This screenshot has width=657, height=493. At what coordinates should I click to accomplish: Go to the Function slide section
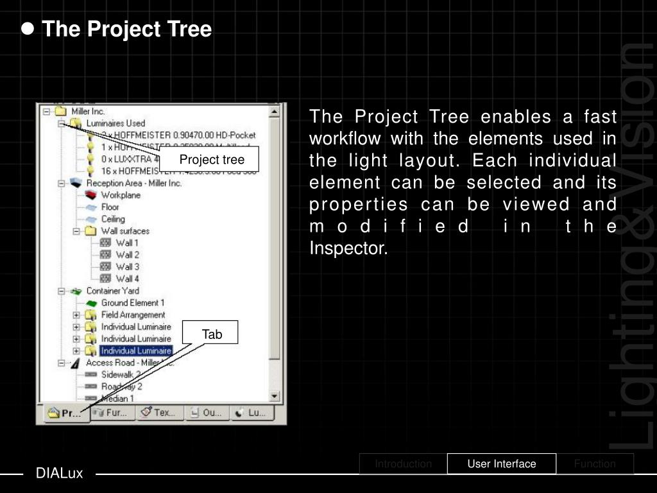click(x=595, y=463)
